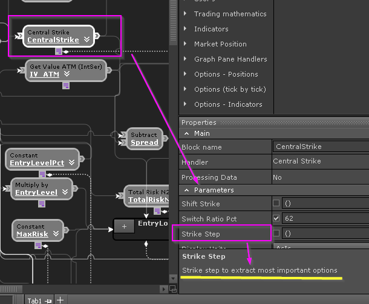Image resolution: width=369 pixels, height=304 pixels.
Task: Click the add new tab plus icon
Action: (60, 300)
